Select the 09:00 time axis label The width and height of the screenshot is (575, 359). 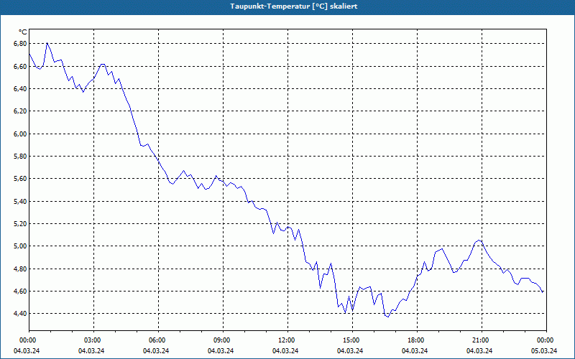[221, 340]
